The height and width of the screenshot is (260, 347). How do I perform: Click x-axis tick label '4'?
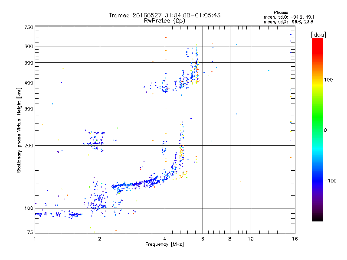tap(165, 239)
